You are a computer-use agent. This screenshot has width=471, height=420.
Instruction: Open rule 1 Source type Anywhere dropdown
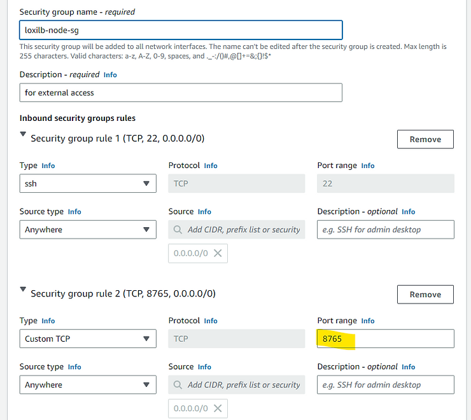[88, 230]
